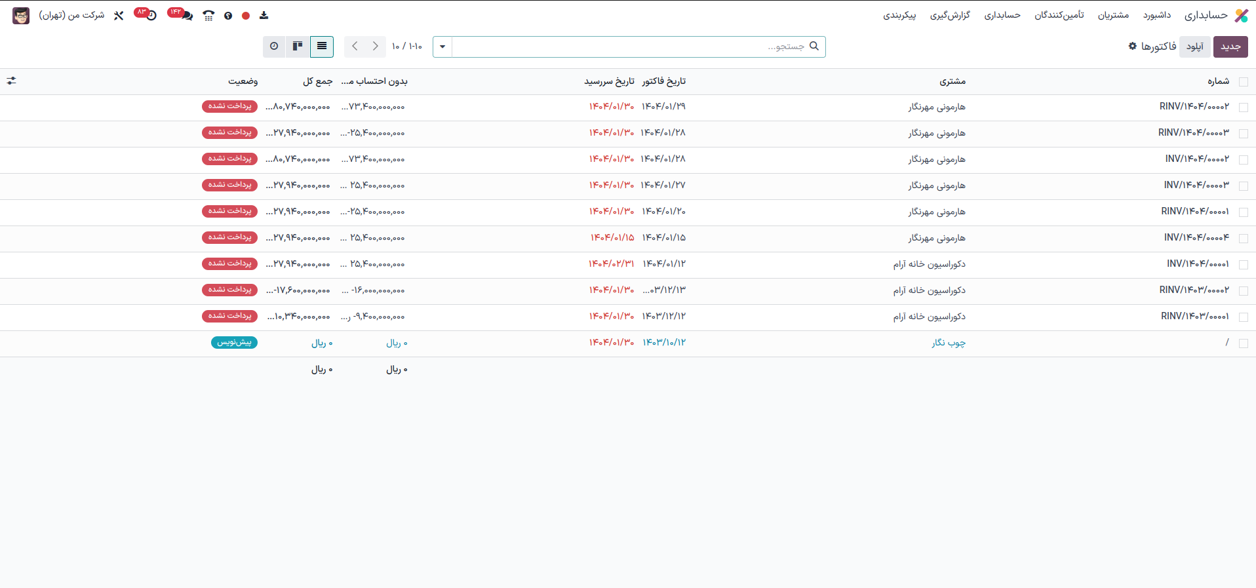Click the download tray icon

[x=264, y=16]
